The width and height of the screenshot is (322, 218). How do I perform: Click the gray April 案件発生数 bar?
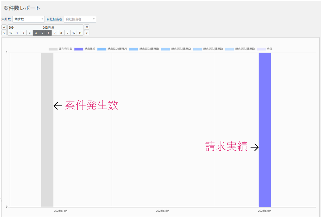coord(47,130)
